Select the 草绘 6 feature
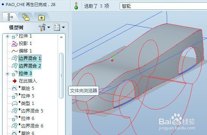Viewport: 207px width, 135px height. click(27, 133)
